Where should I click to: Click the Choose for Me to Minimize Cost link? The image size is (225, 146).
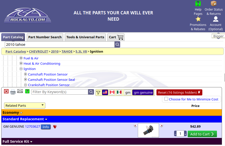[194, 99]
